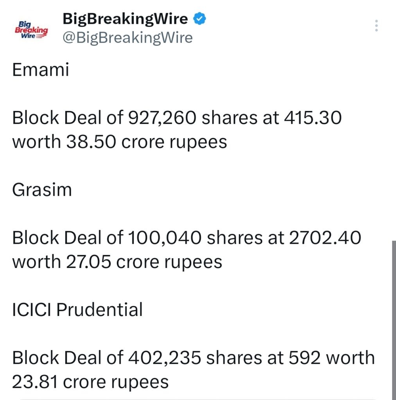Select the word Grasim in the post
The width and height of the screenshot is (396, 400).
[x=42, y=190]
